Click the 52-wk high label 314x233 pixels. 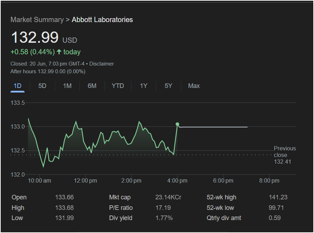pyautogui.click(x=221, y=197)
